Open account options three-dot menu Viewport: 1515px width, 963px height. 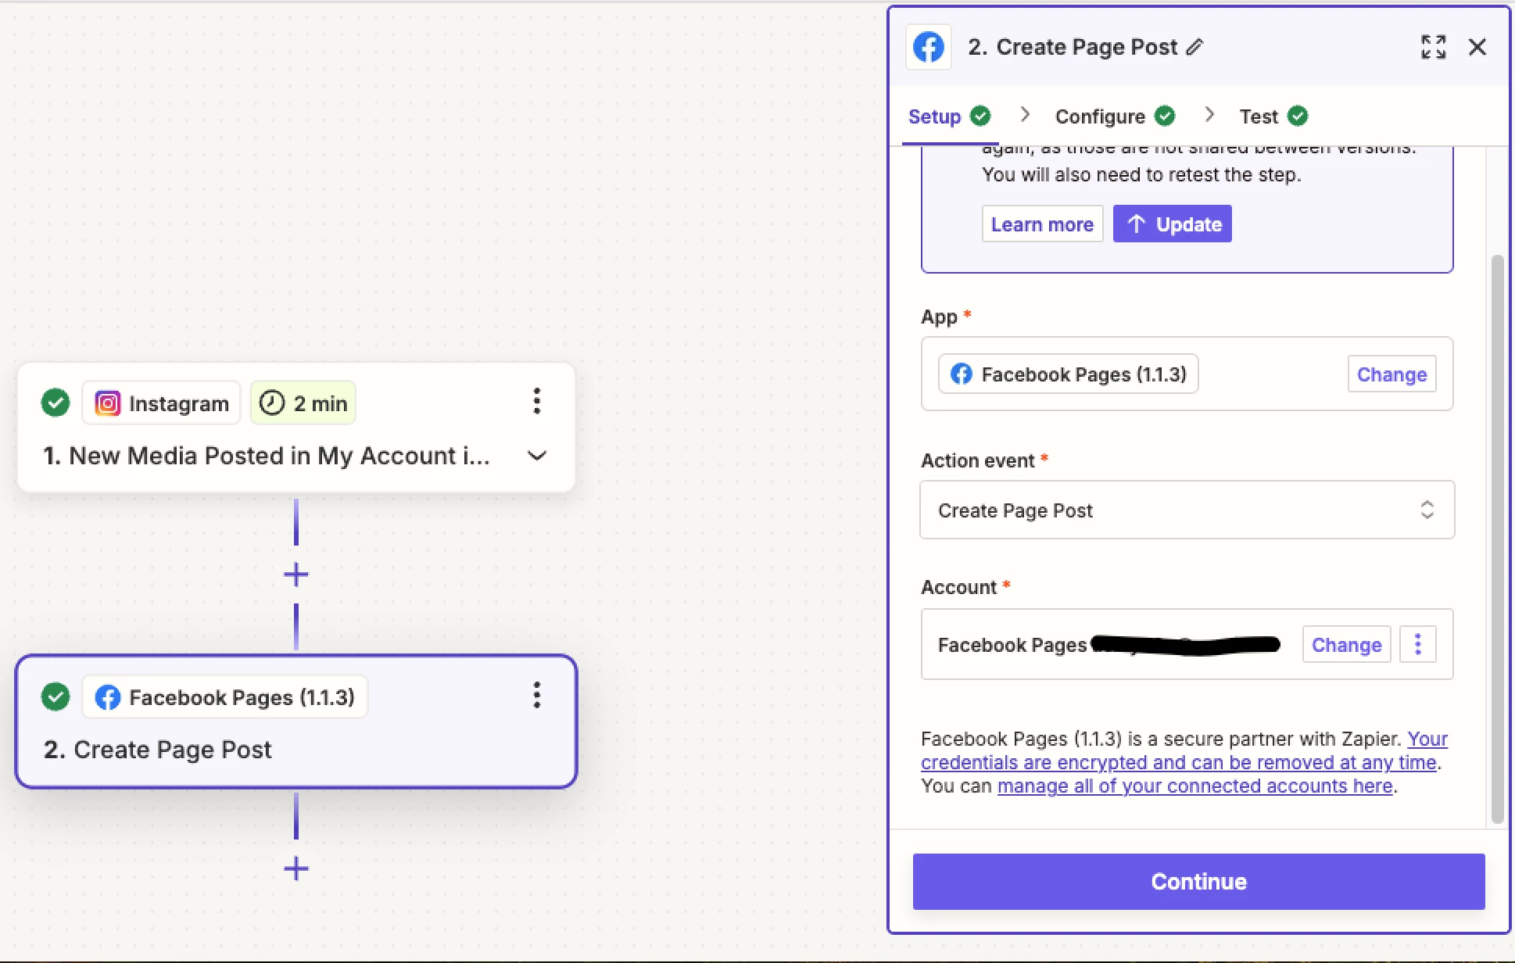click(1417, 645)
